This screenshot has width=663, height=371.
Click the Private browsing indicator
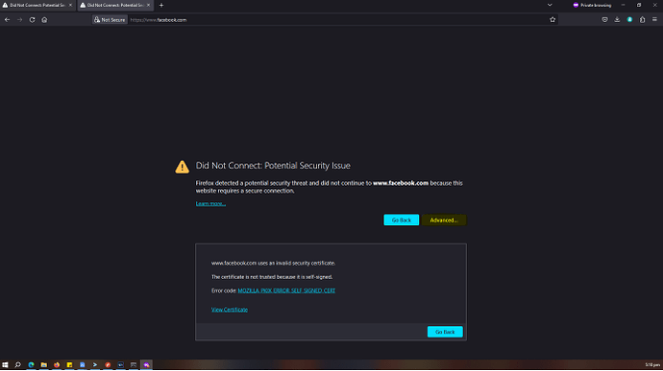point(592,6)
